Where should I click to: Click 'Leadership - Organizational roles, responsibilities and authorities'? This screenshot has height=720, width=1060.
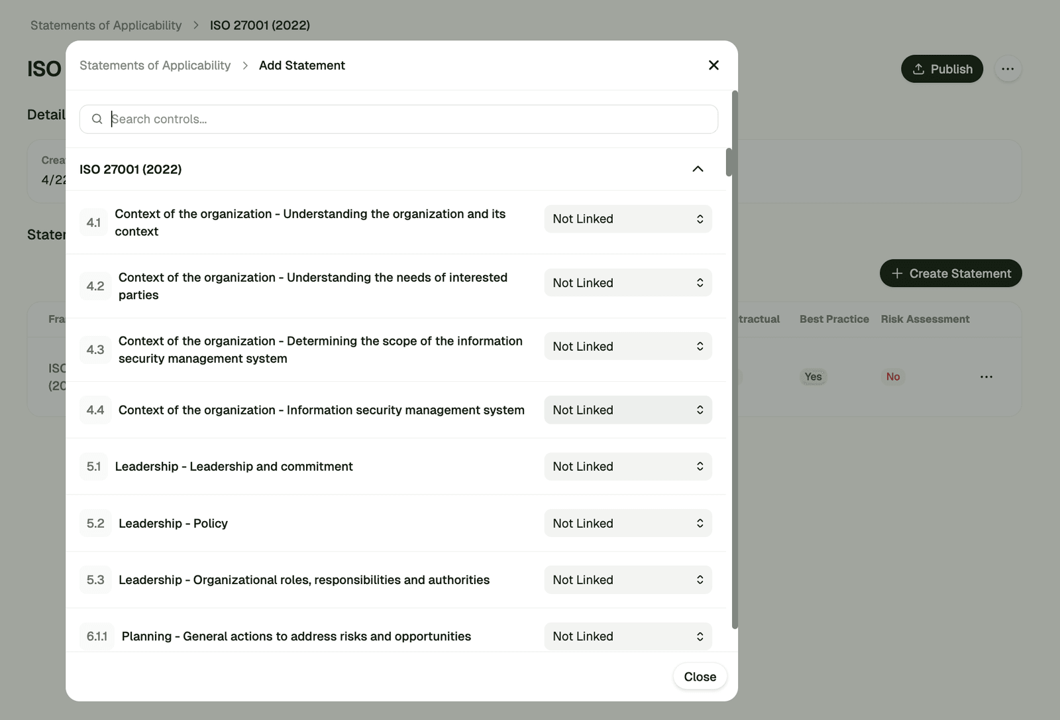tap(304, 579)
